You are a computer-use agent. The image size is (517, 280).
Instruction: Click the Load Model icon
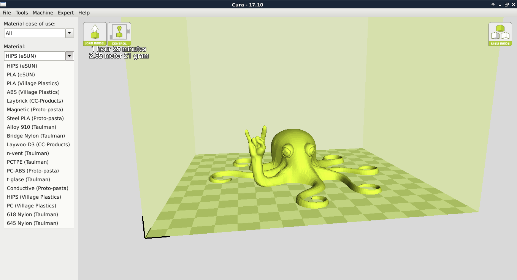coord(95,34)
